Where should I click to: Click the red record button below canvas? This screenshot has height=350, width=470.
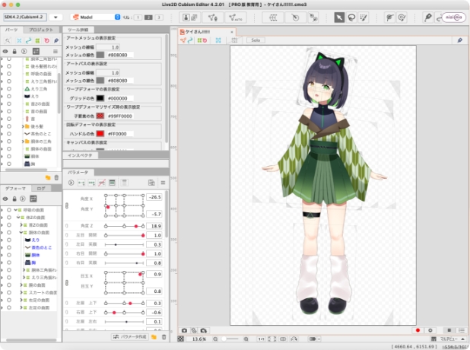tap(418, 330)
